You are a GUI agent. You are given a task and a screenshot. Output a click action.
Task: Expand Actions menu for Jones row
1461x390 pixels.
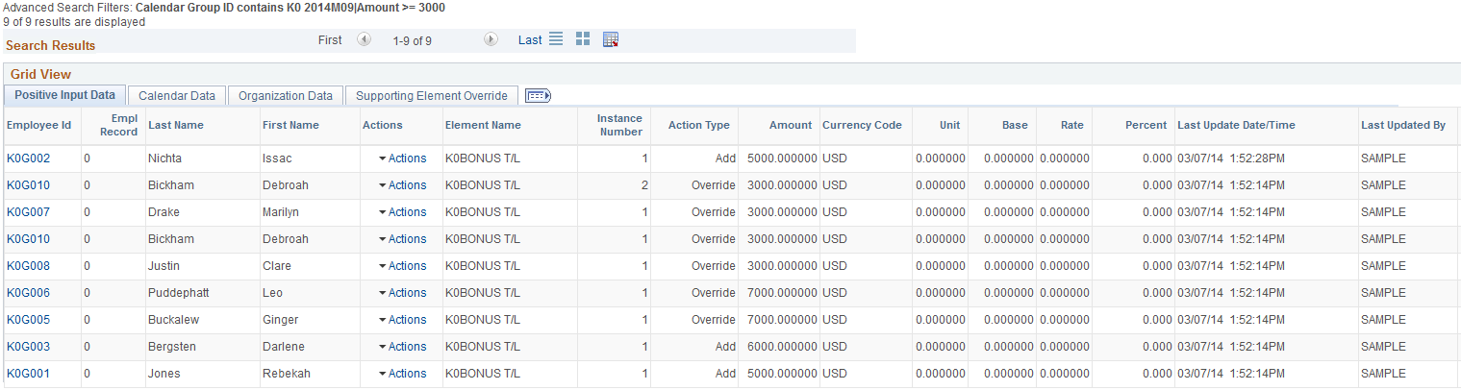point(402,374)
